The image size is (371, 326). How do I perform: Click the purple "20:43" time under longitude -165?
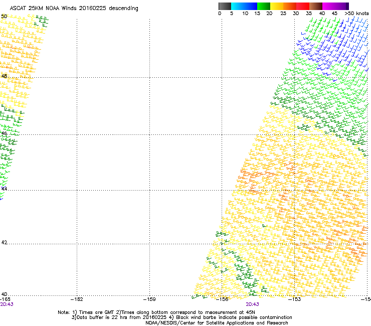point(7,304)
